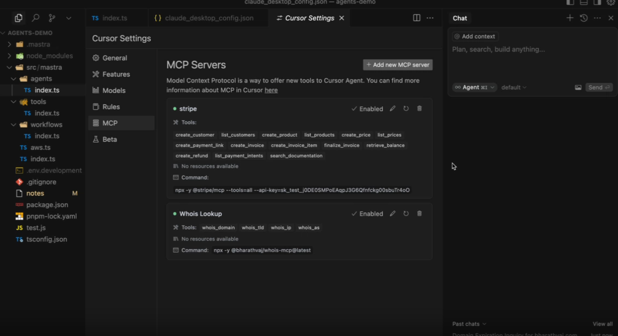Open the Agent mode dropdown
Viewport: 618px width, 336px height.
[474, 87]
